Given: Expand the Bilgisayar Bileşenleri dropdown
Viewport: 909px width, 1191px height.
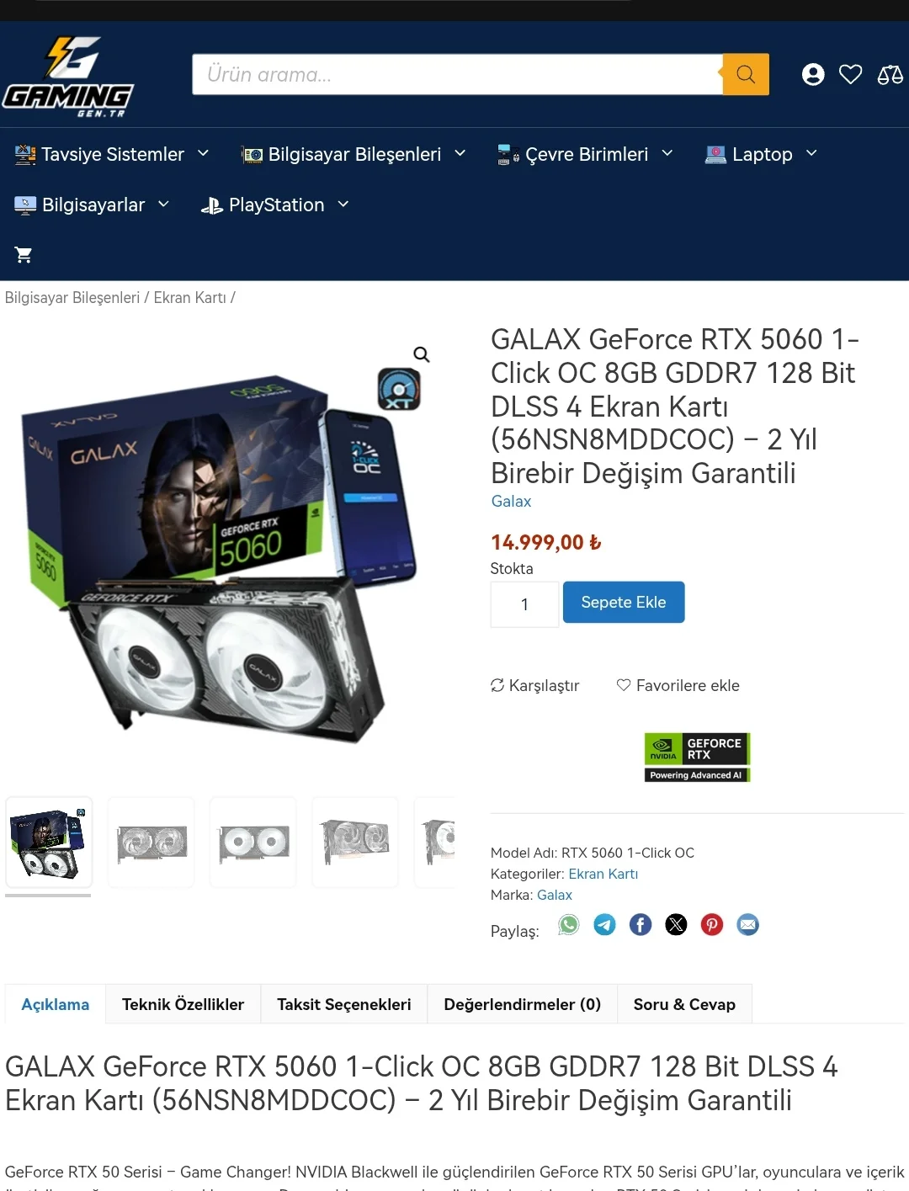Looking at the screenshot, I should (353, 154).
